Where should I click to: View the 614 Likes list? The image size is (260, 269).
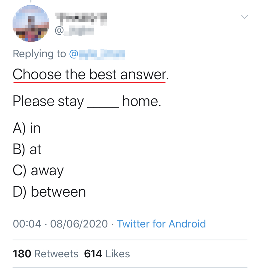point(107,254)
